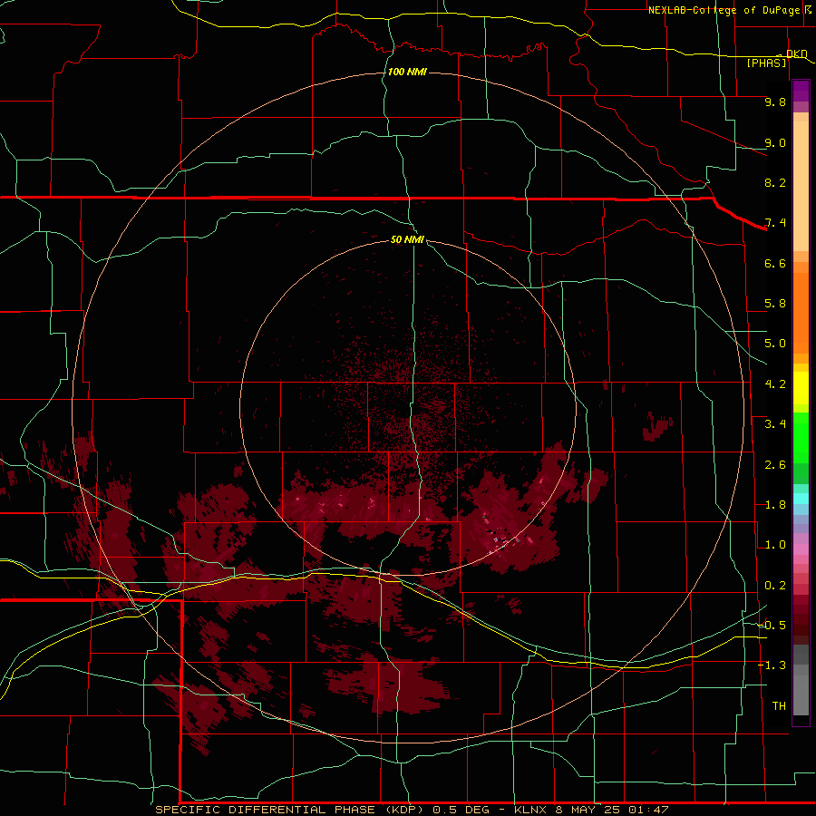Click the 1.8 value on the color scale

click(775, 505)
